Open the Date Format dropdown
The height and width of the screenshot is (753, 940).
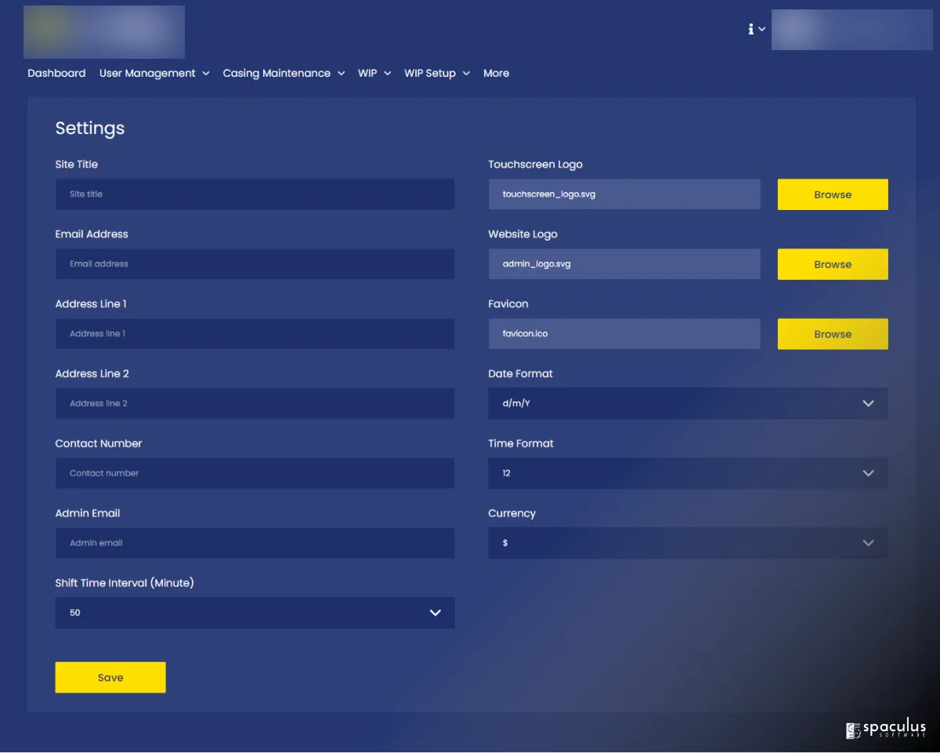pos(687,404)
